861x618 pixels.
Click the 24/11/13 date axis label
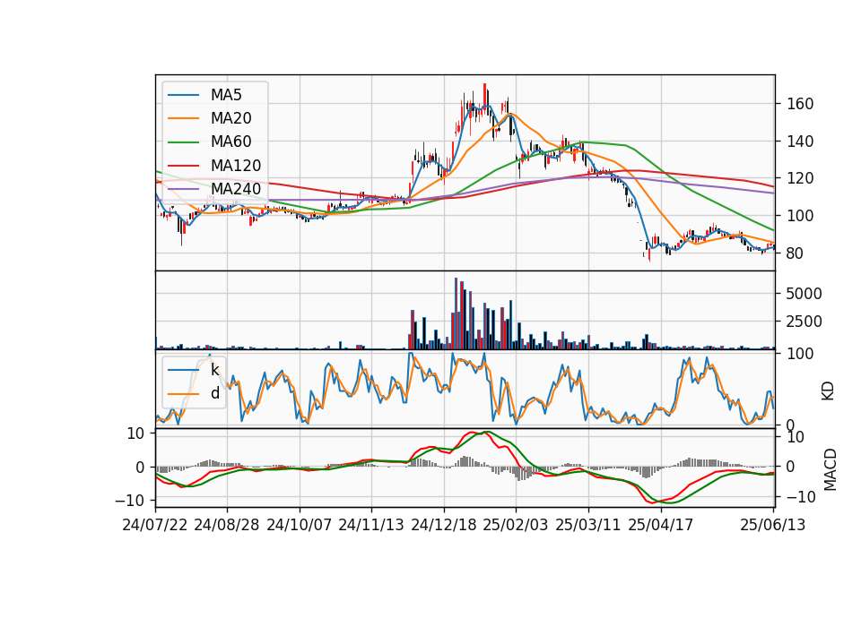click(371, 525)
